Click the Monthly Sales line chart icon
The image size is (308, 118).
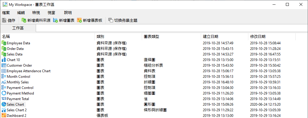coord(4,82)
